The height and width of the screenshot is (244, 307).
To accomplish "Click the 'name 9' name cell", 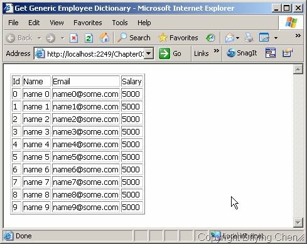I will click(36, 207).
